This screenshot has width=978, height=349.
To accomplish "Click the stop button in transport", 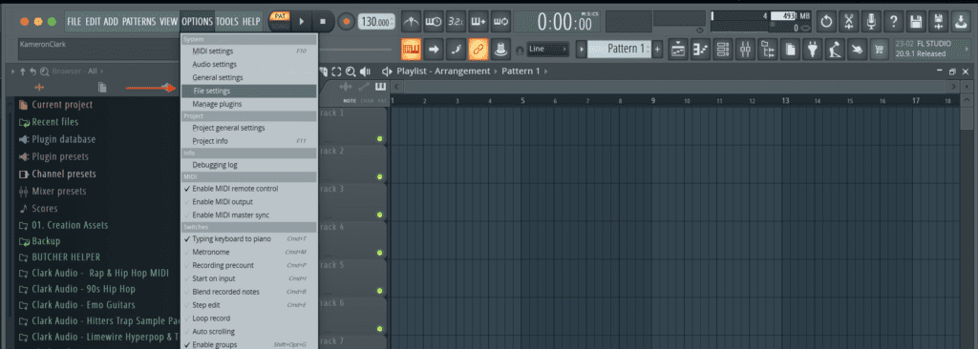I will [x=323, y=22].
